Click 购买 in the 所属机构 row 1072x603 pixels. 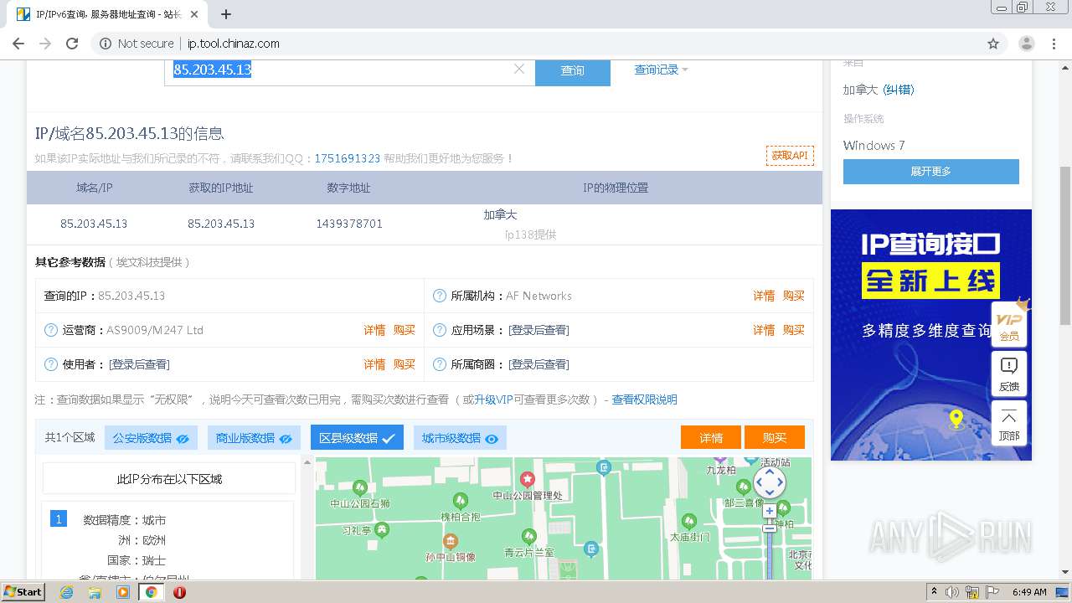point(794,296)
